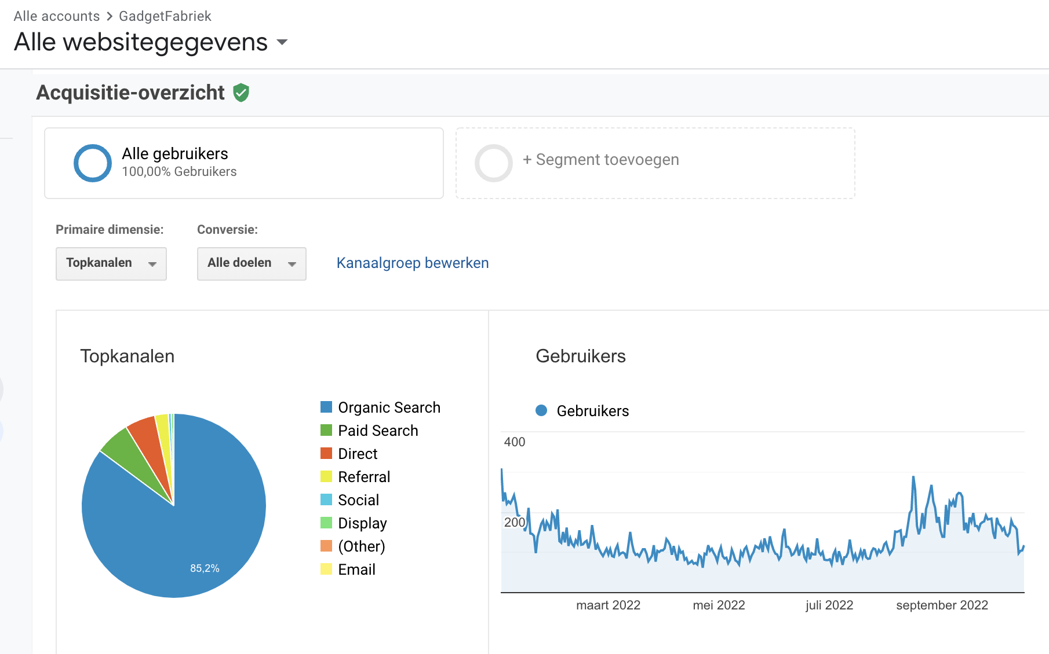Screen dimensions: 1049x654
Task: Click the Social legend label
Action: [359, 500]
